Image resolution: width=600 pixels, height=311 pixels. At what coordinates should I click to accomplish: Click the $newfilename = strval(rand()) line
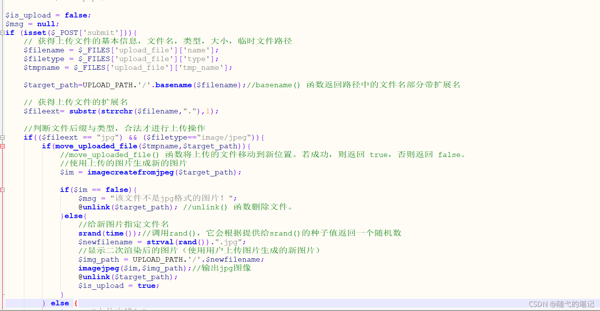tap(162, 242)
